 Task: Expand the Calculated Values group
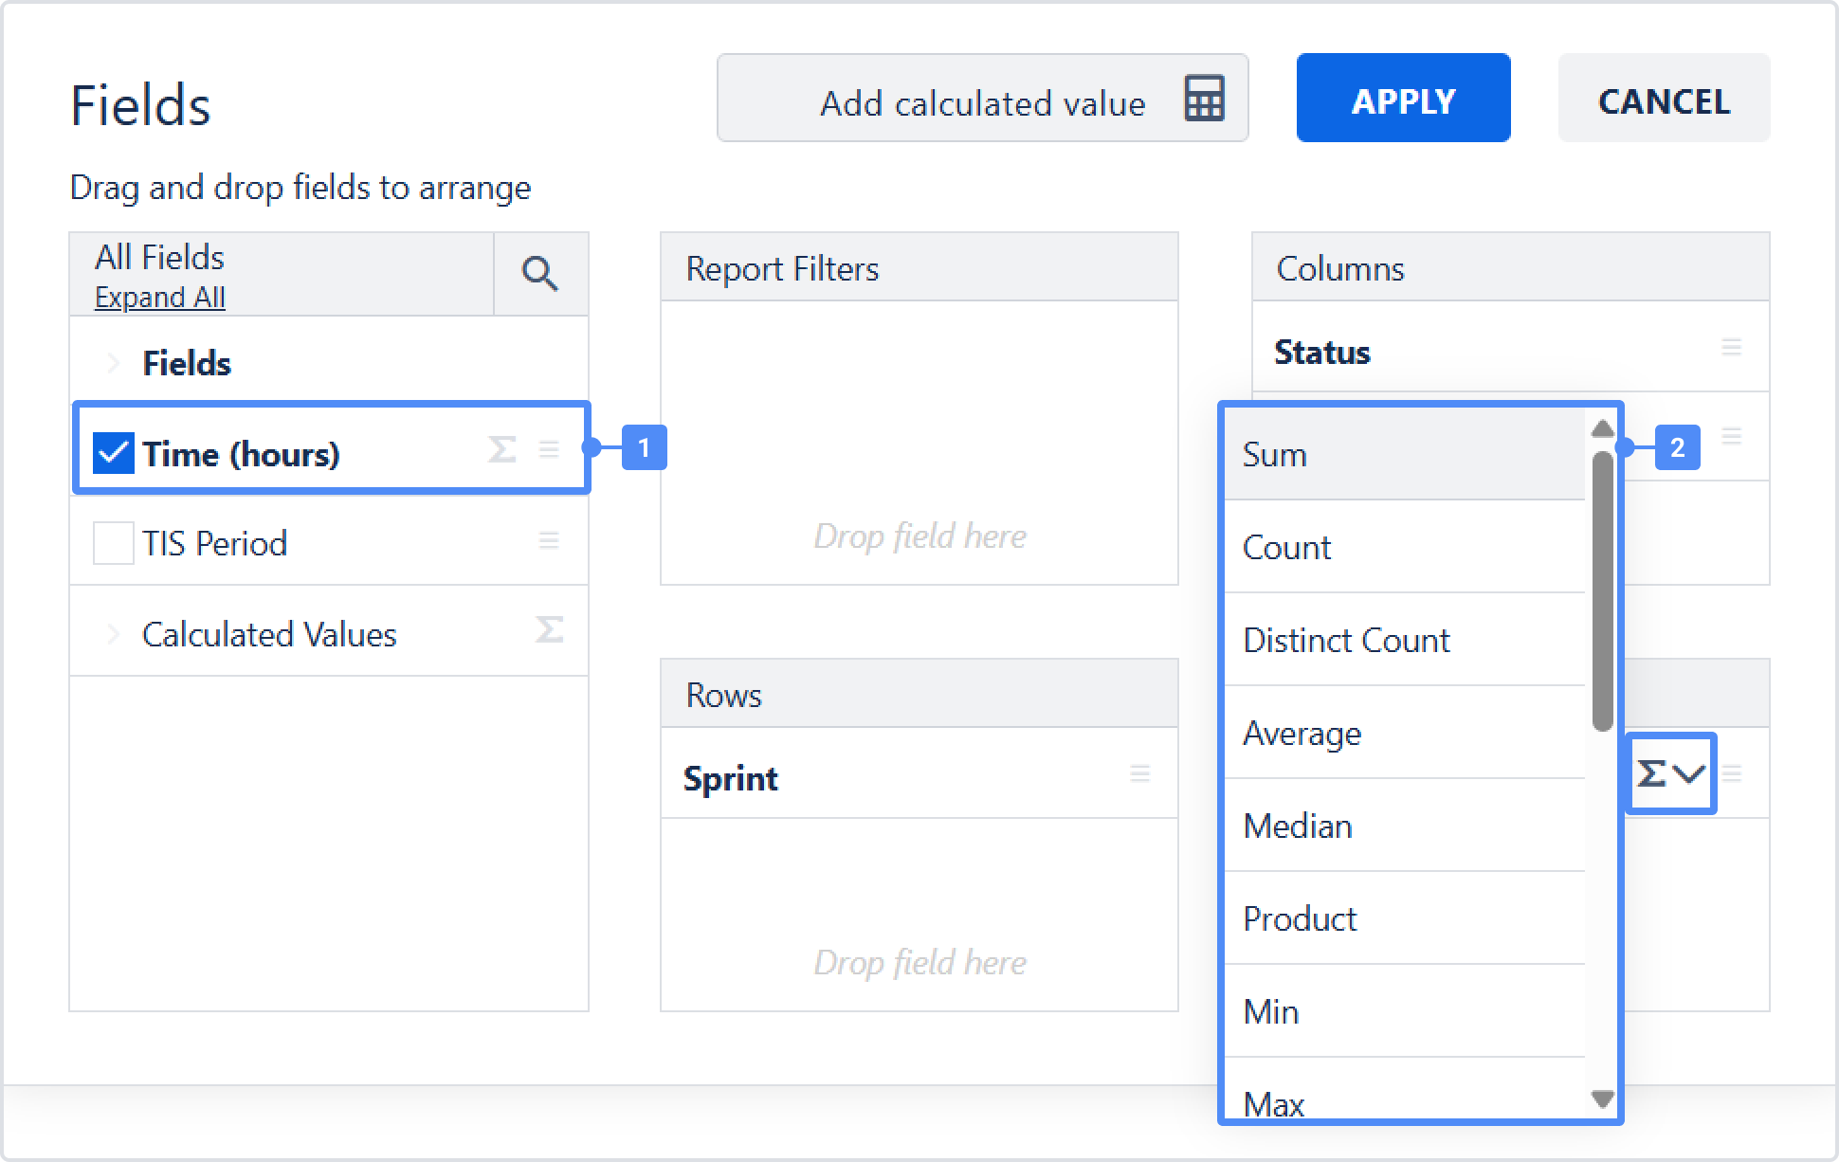113,634
